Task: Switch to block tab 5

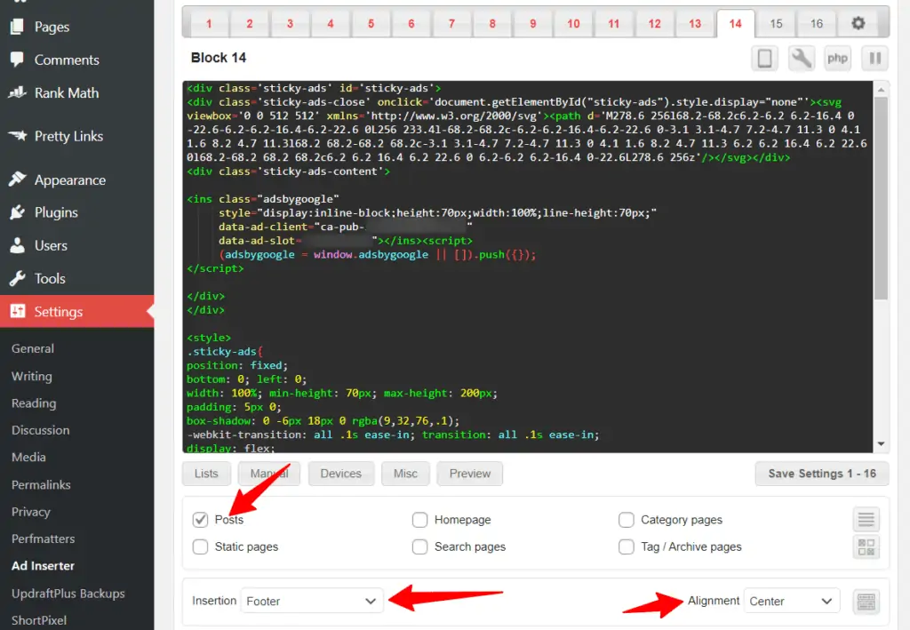Action: point(371,23)
